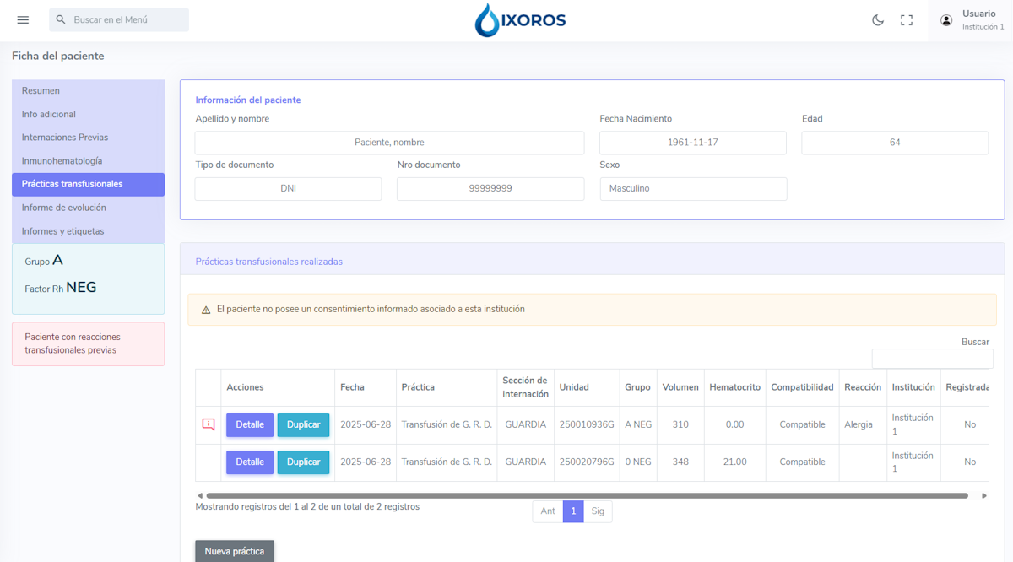Sort table by Práctica column header
The image size is (1013, 562).
(447, 387)
